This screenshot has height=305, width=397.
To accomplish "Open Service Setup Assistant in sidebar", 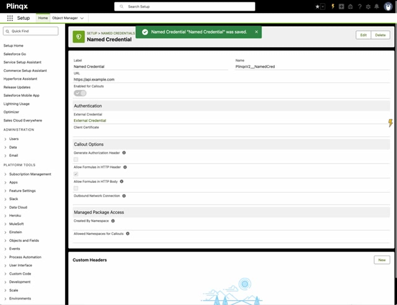I will tap(22, 62).
